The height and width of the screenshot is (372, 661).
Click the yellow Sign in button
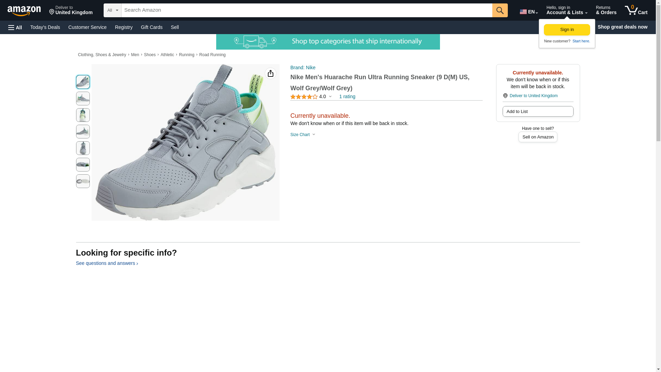coord(567,30)
